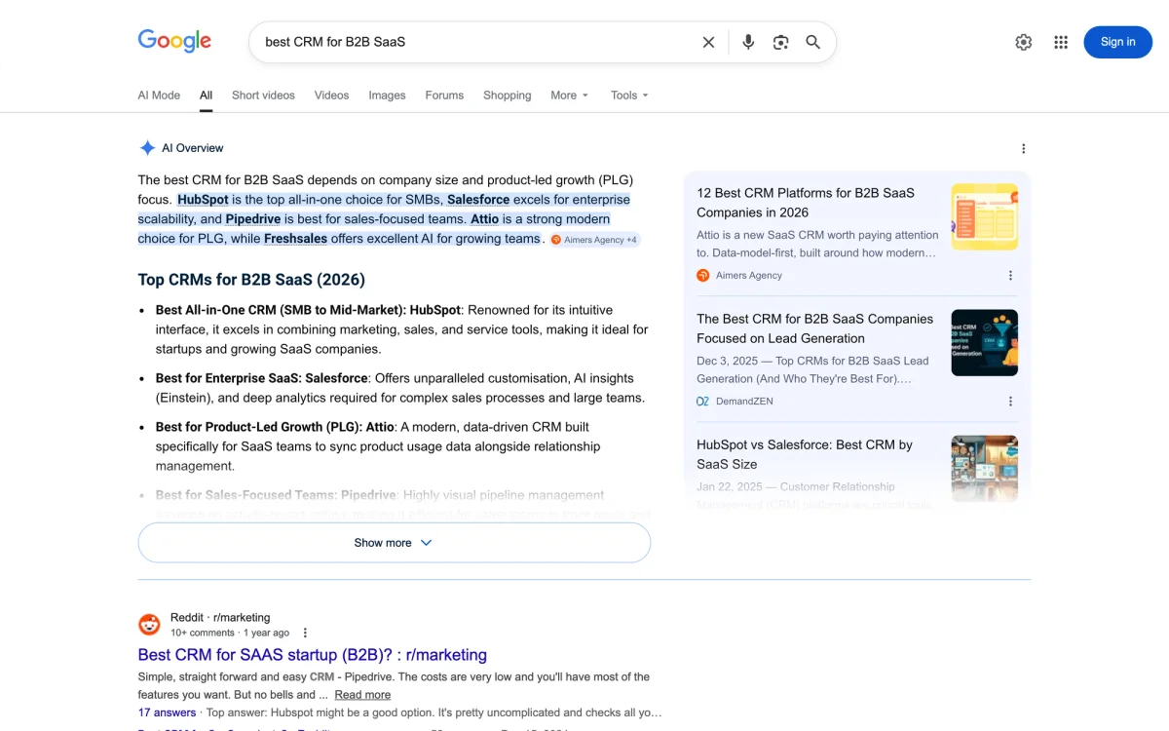Open the Google apps grid icon
This screenshot has width=1169, height=731.
coord(1061,42)
